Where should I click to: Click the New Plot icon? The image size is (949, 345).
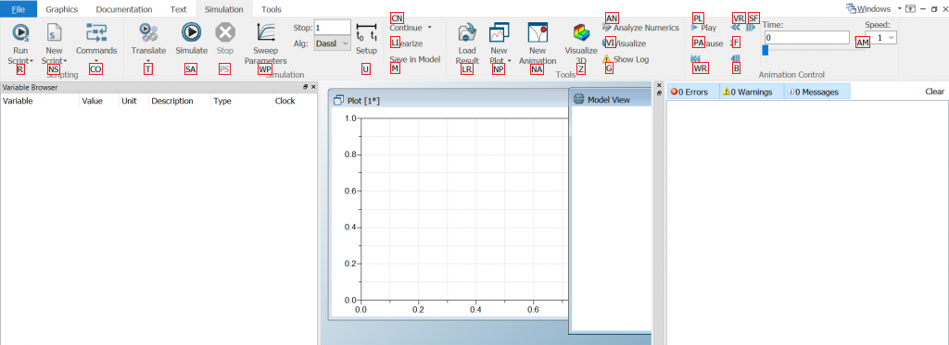coord(499,32)
